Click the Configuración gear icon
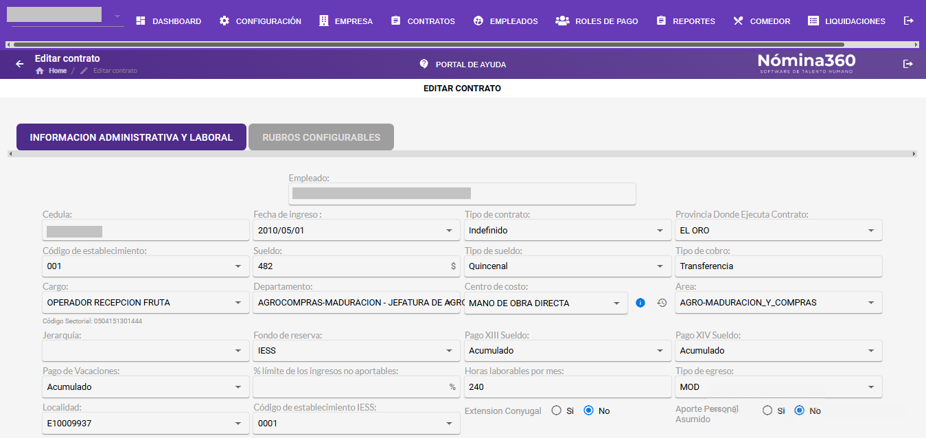This screenshot has height=438, width=926. pyautogui.click(x=224, y=21)
